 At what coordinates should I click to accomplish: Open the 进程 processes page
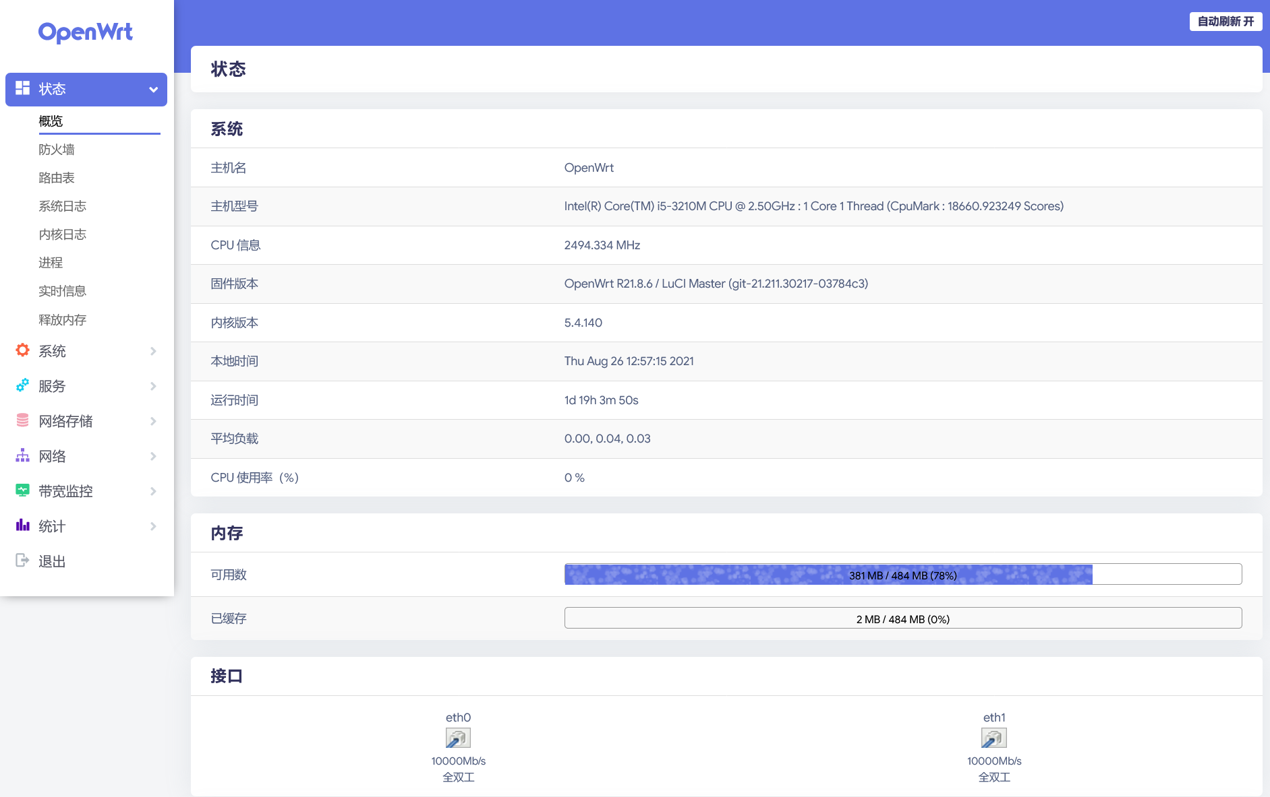click(51, 263)
